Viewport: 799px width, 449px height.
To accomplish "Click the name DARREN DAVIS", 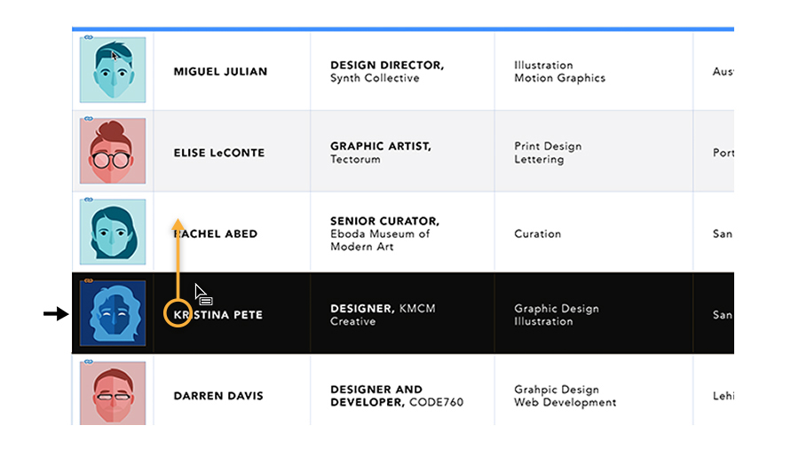I will click(218, 396).
